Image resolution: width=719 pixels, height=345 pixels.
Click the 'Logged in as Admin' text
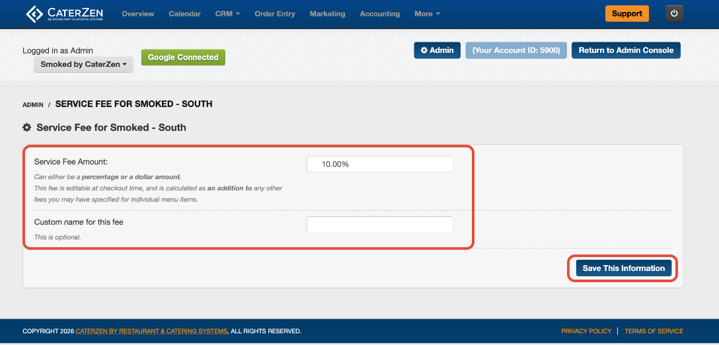pos(57,51)
